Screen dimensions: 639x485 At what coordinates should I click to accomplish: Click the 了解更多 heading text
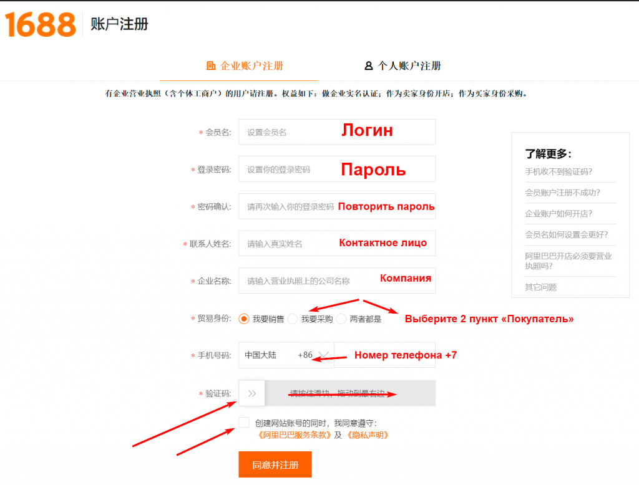click(x=548, y=154)
